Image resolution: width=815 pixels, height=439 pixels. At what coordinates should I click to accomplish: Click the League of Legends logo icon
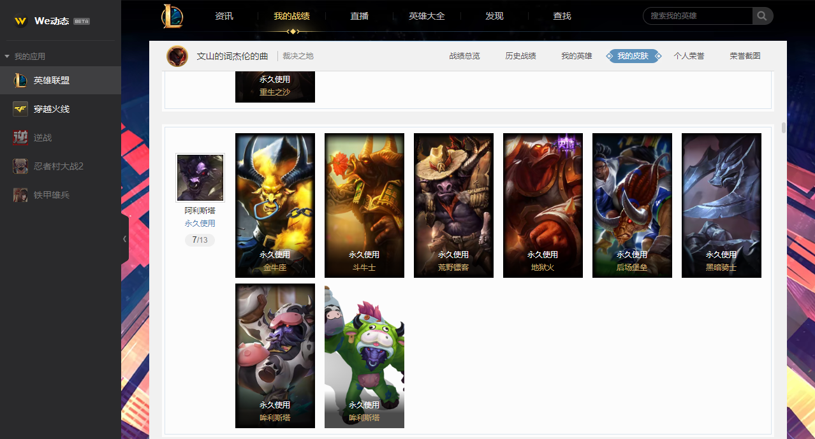pos(172,17)
